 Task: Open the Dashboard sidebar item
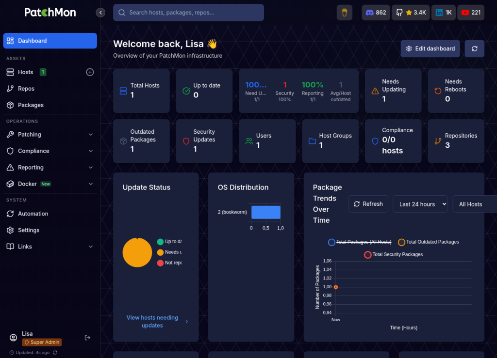tap(50, 41)
